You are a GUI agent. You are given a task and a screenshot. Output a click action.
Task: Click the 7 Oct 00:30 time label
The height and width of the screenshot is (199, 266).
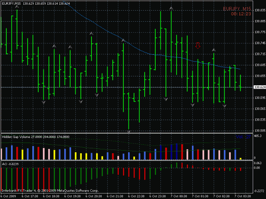coord(179,196)
